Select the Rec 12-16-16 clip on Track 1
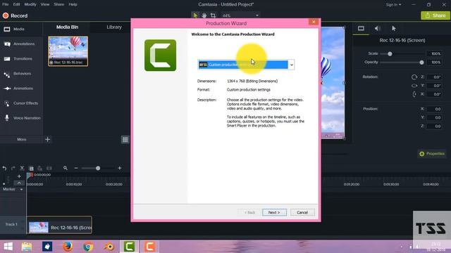Viewport: 451px width, 253px height. [x=59, y=225]
